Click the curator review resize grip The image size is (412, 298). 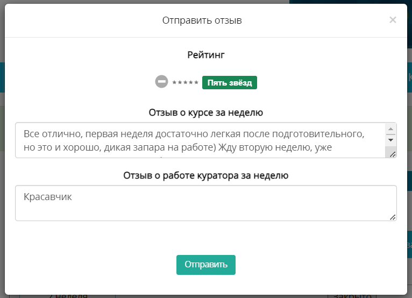click(x=393, y=217)
